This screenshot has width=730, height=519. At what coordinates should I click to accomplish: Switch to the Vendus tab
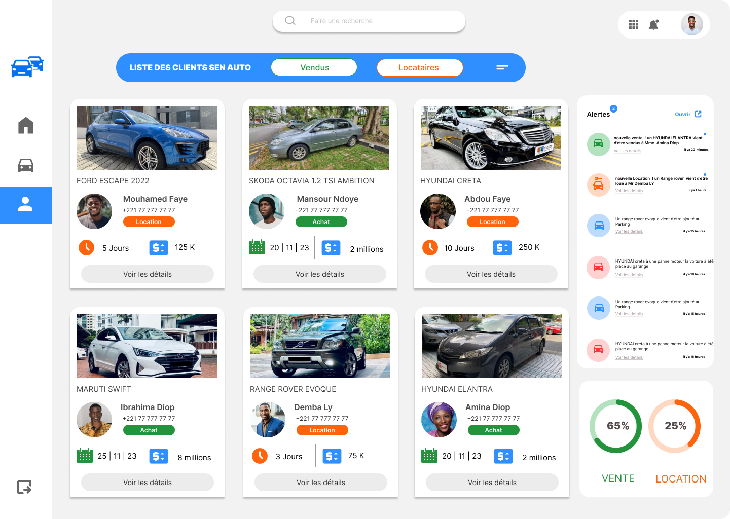314,67
